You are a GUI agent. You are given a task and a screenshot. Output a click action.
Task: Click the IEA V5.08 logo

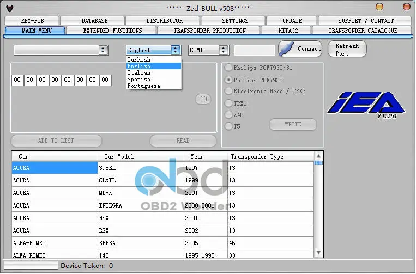coord(366,105)
